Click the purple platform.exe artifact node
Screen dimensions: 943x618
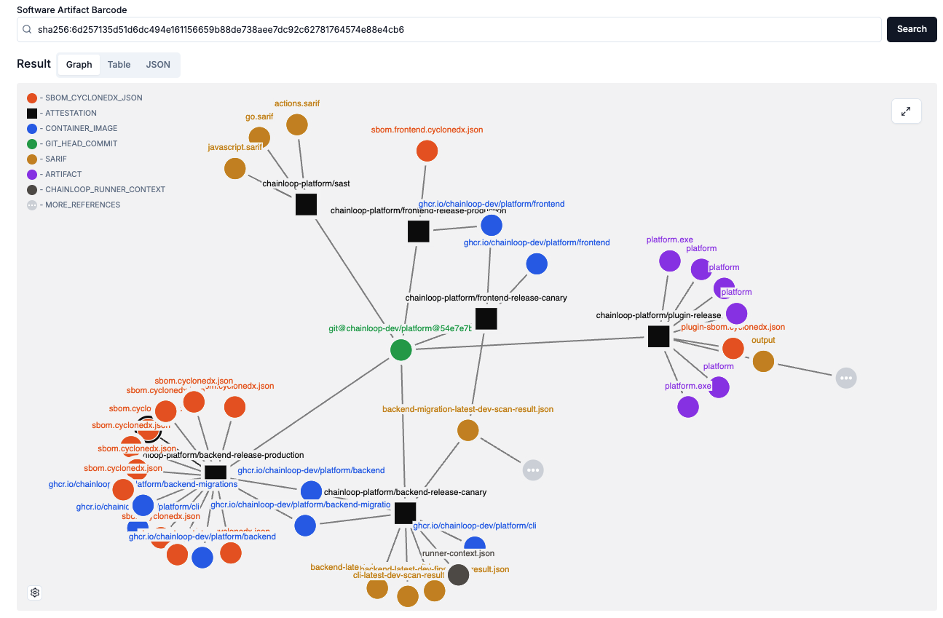669,261
